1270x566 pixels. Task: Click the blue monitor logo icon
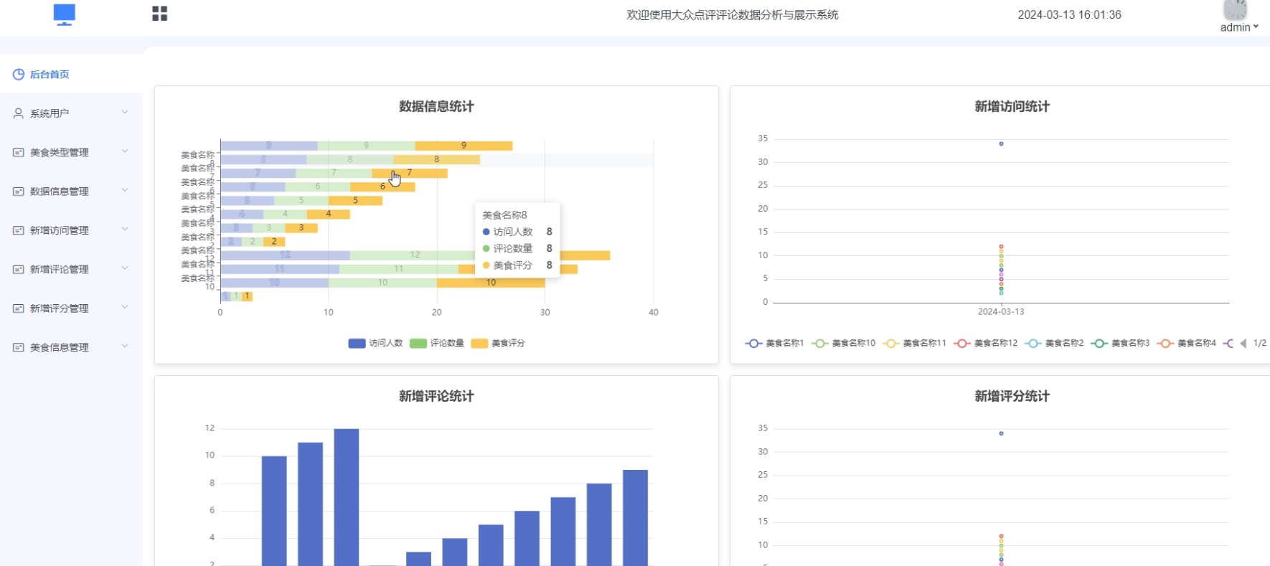(x=65, y=14)
